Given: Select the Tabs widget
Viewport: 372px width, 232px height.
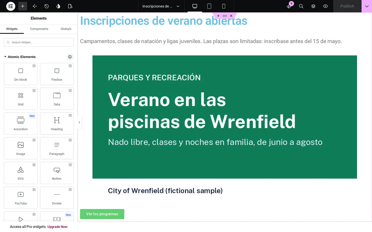Looking at the screenshot, I should point(57,99).
